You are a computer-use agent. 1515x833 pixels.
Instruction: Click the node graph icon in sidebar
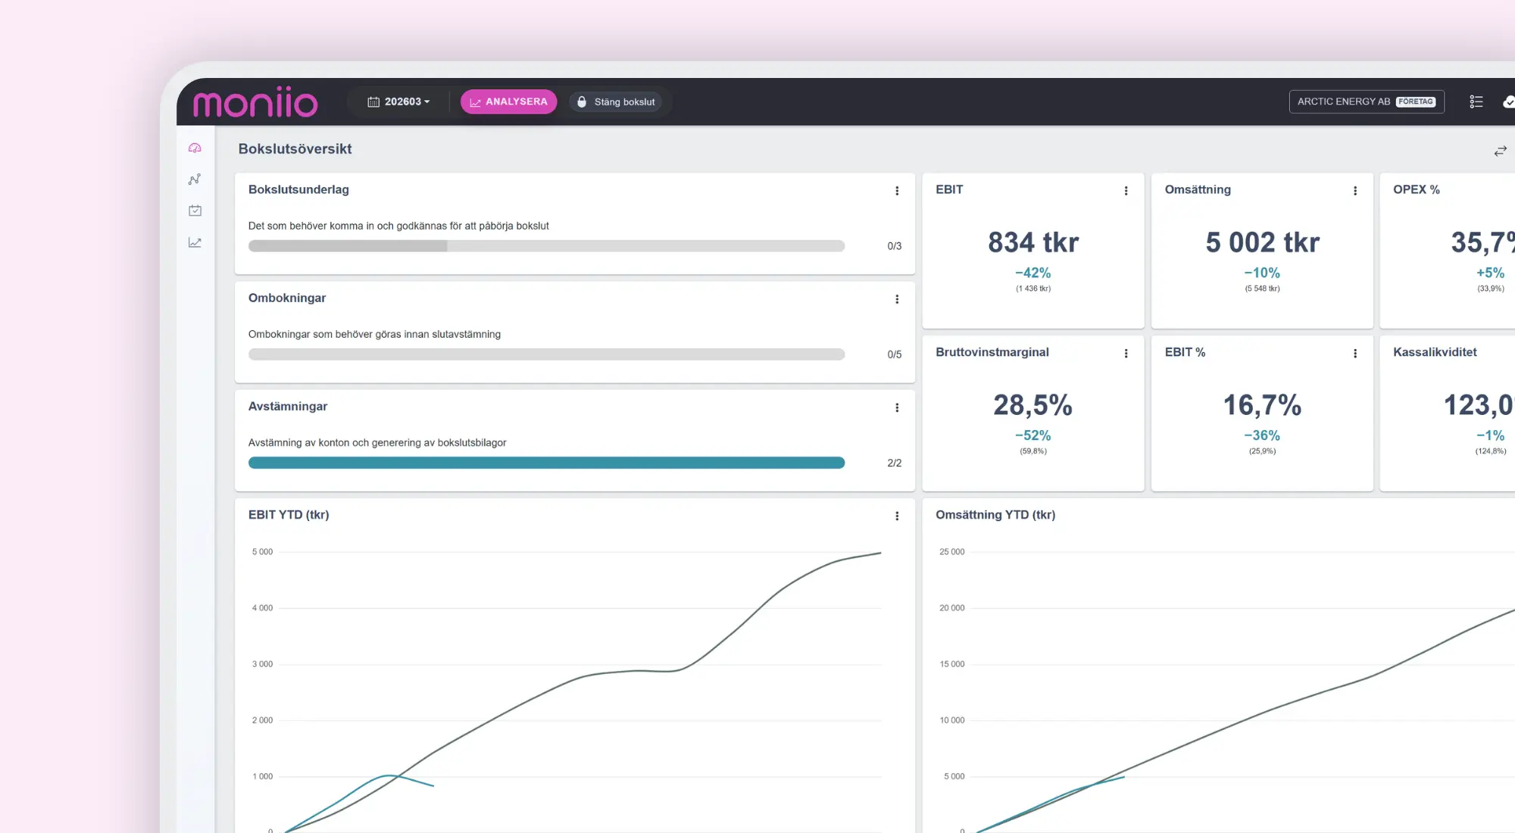(x=195, y=179)
